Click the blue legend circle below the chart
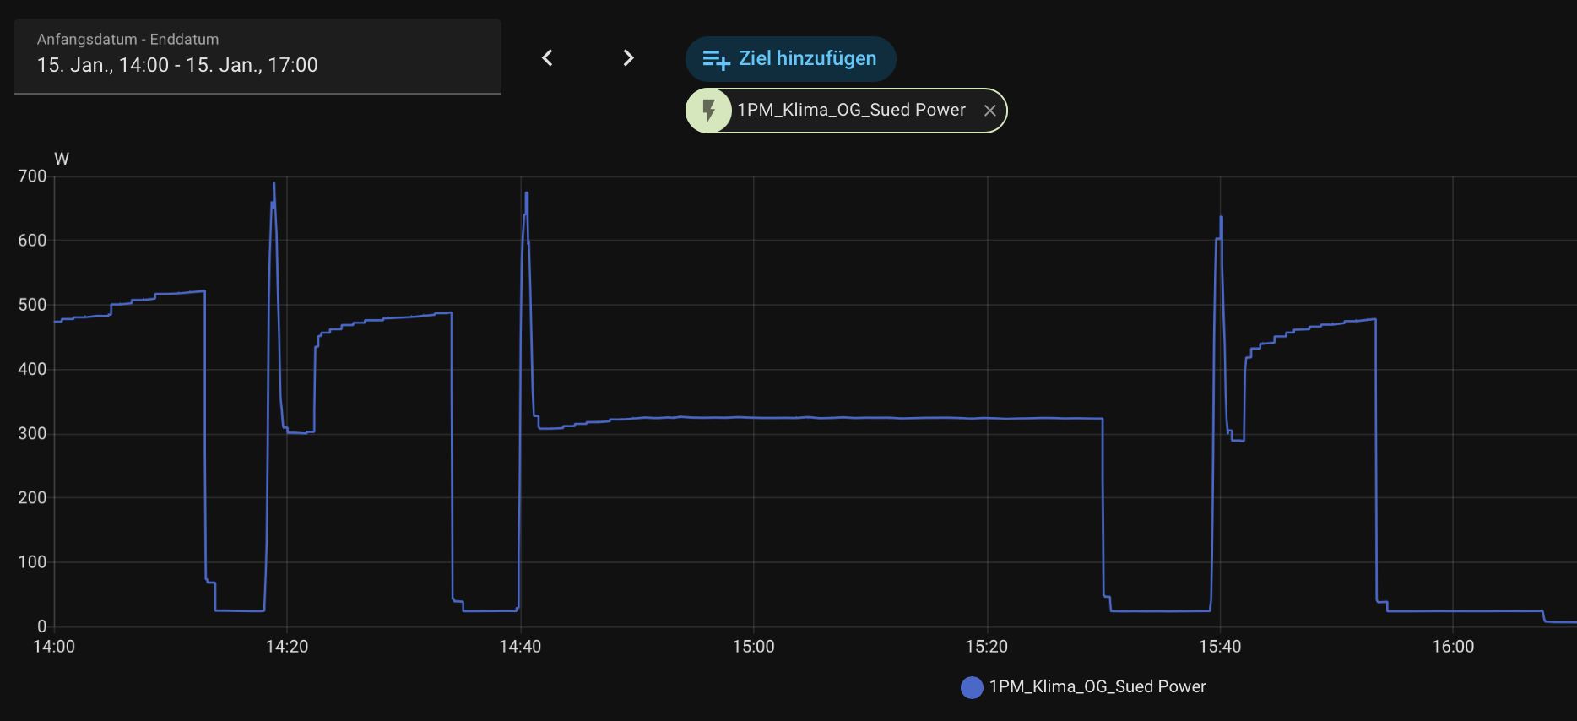The image size is (1577, 721). coord(972,687)
